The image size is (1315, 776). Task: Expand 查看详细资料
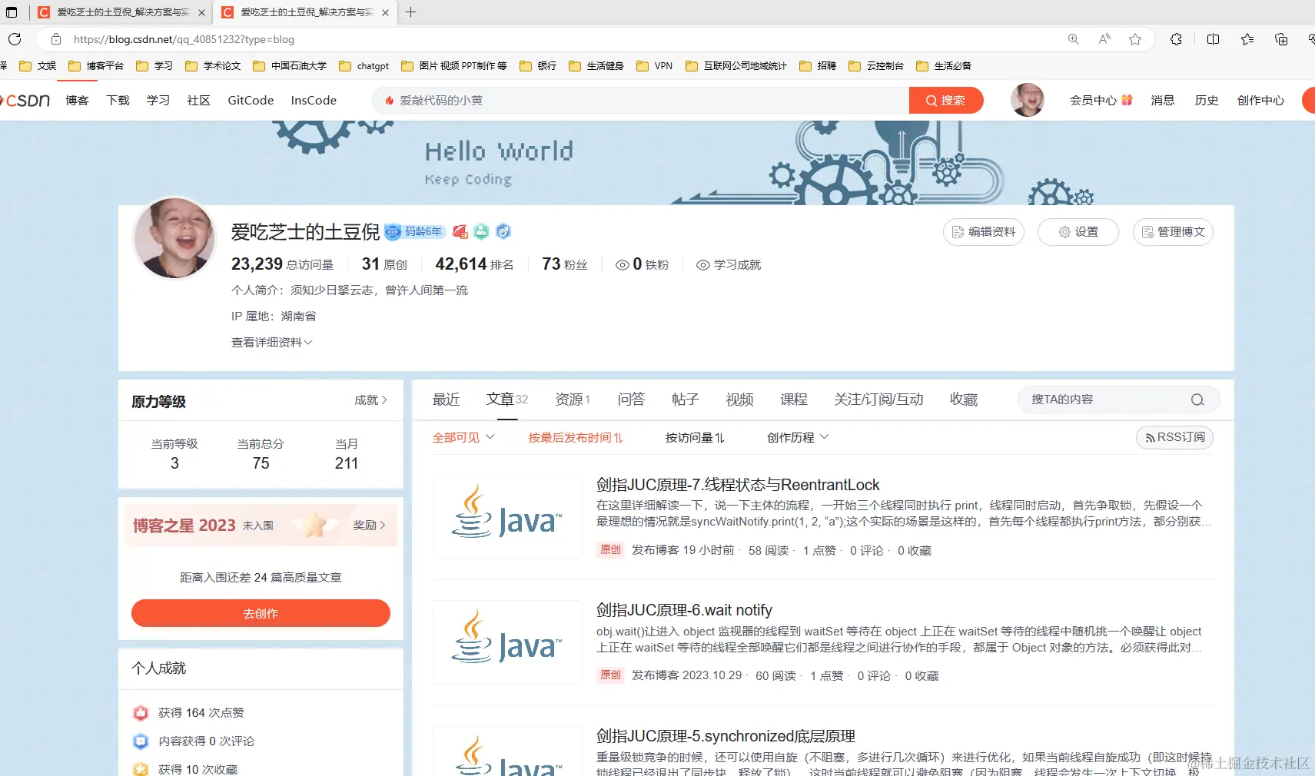pyautogui.click(x=271, y=343)
